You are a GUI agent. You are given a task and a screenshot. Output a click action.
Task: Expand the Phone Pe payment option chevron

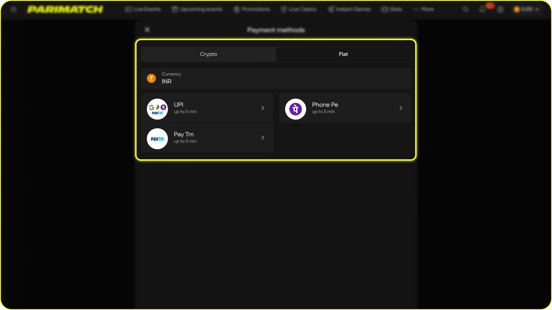[401, 108]
